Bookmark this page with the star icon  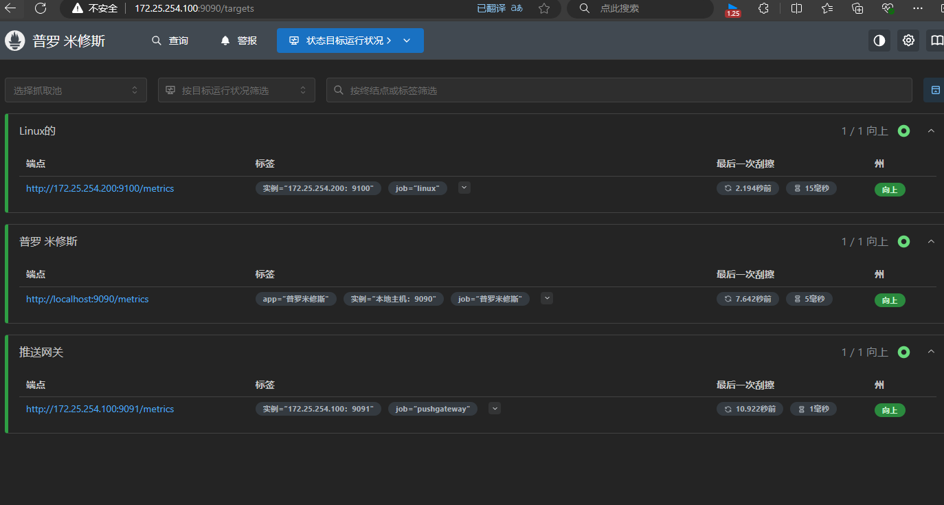(544, 8)
